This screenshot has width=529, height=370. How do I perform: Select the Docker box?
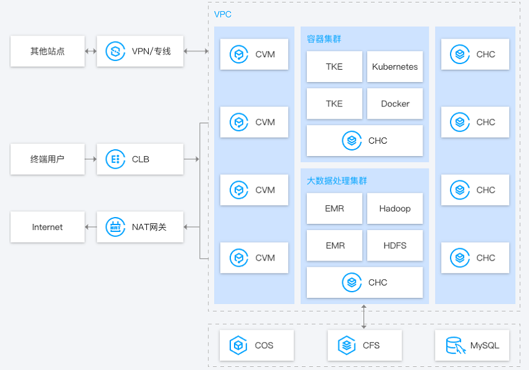[395, 104]
